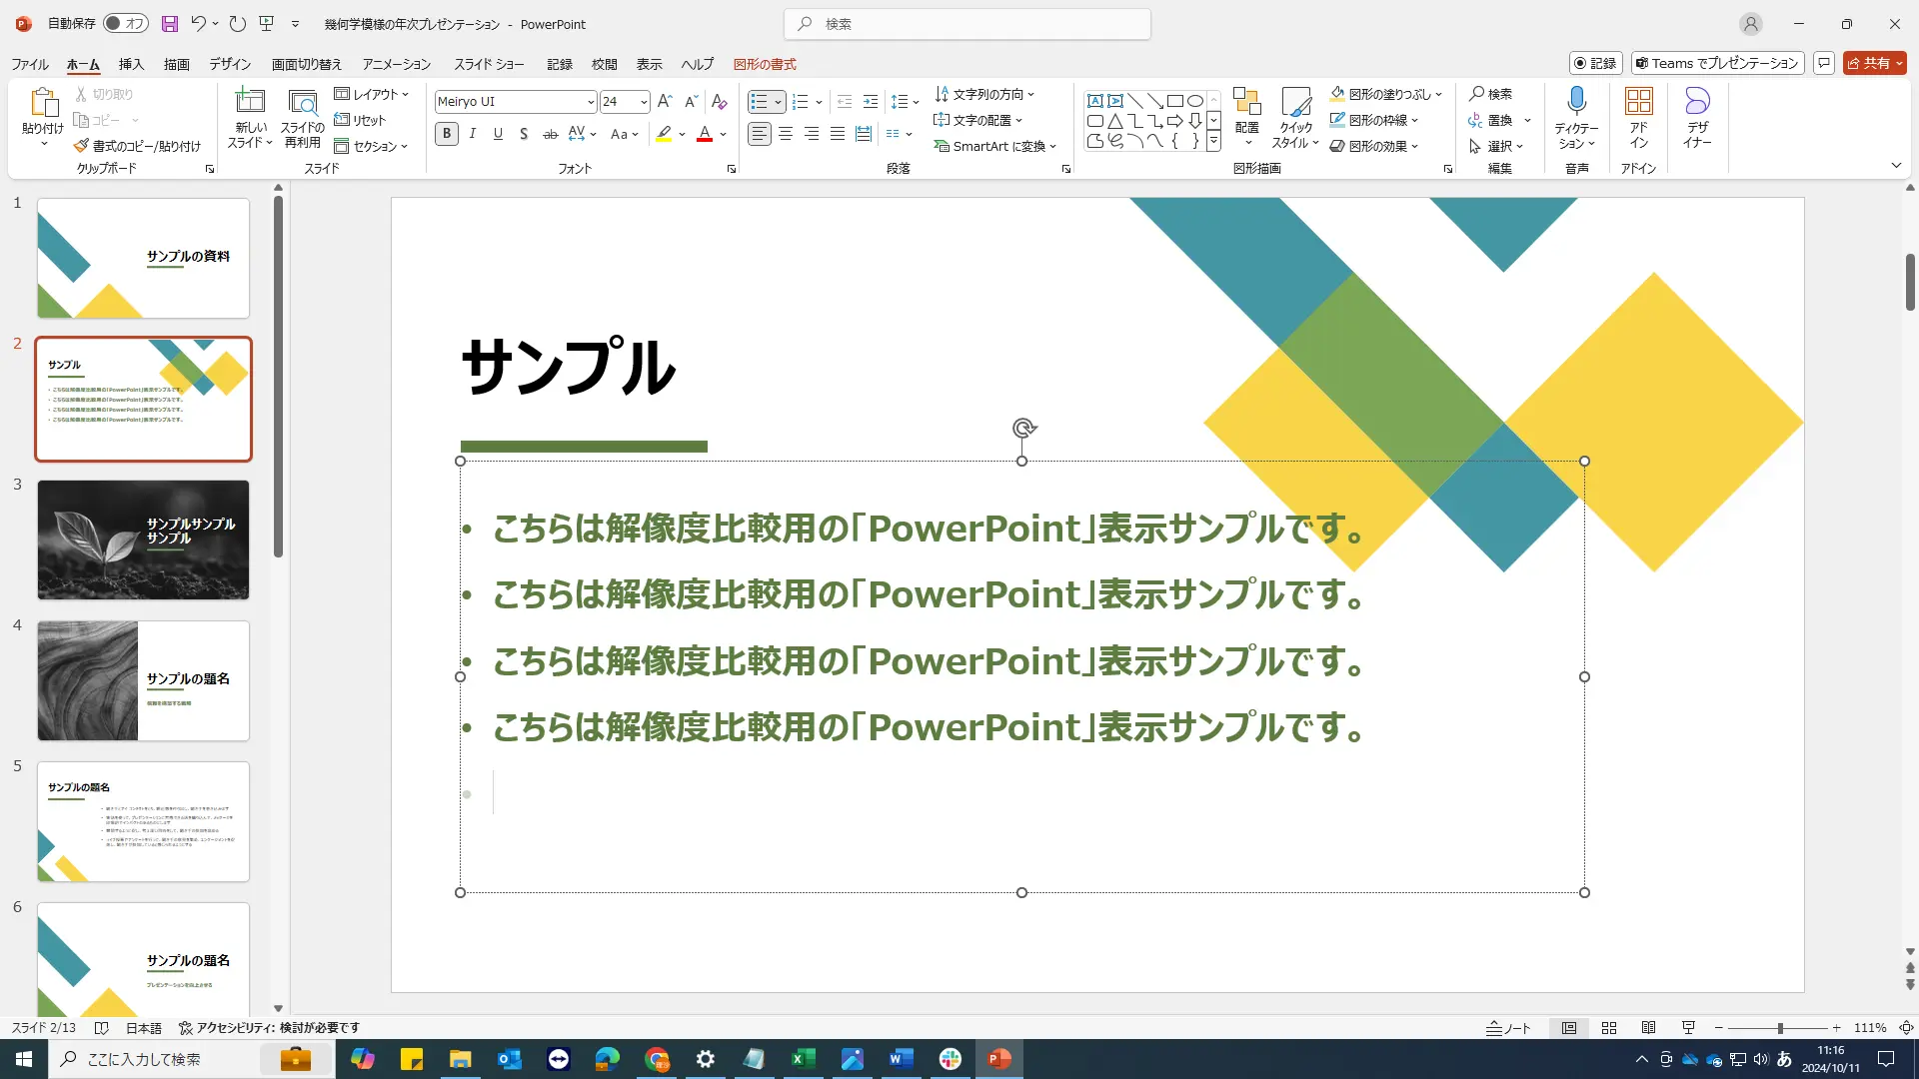1919x1079 pixels.
Task: Expand Section (セクション) dropdown
Action: [372, 146]
